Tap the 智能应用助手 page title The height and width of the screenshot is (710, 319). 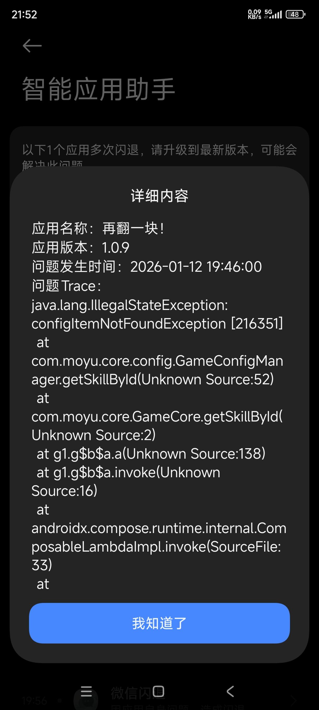[x=98, y=89]
